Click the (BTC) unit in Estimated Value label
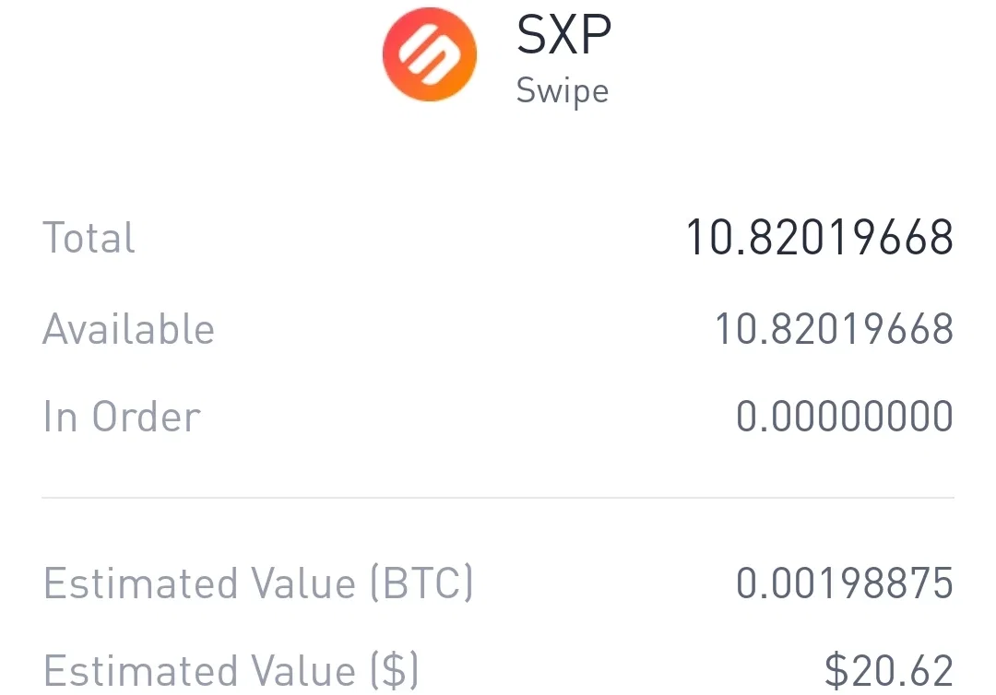 (x=421, y=583)
